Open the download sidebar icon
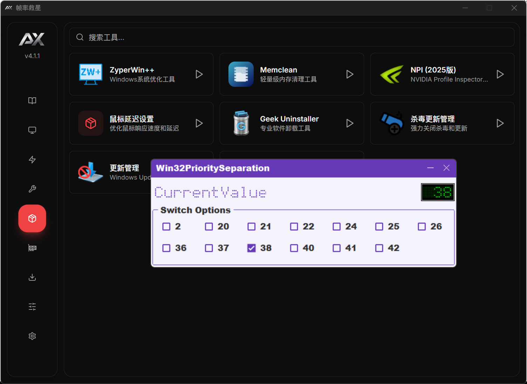The width and height of the screenshot is (527, 384). 32,277
